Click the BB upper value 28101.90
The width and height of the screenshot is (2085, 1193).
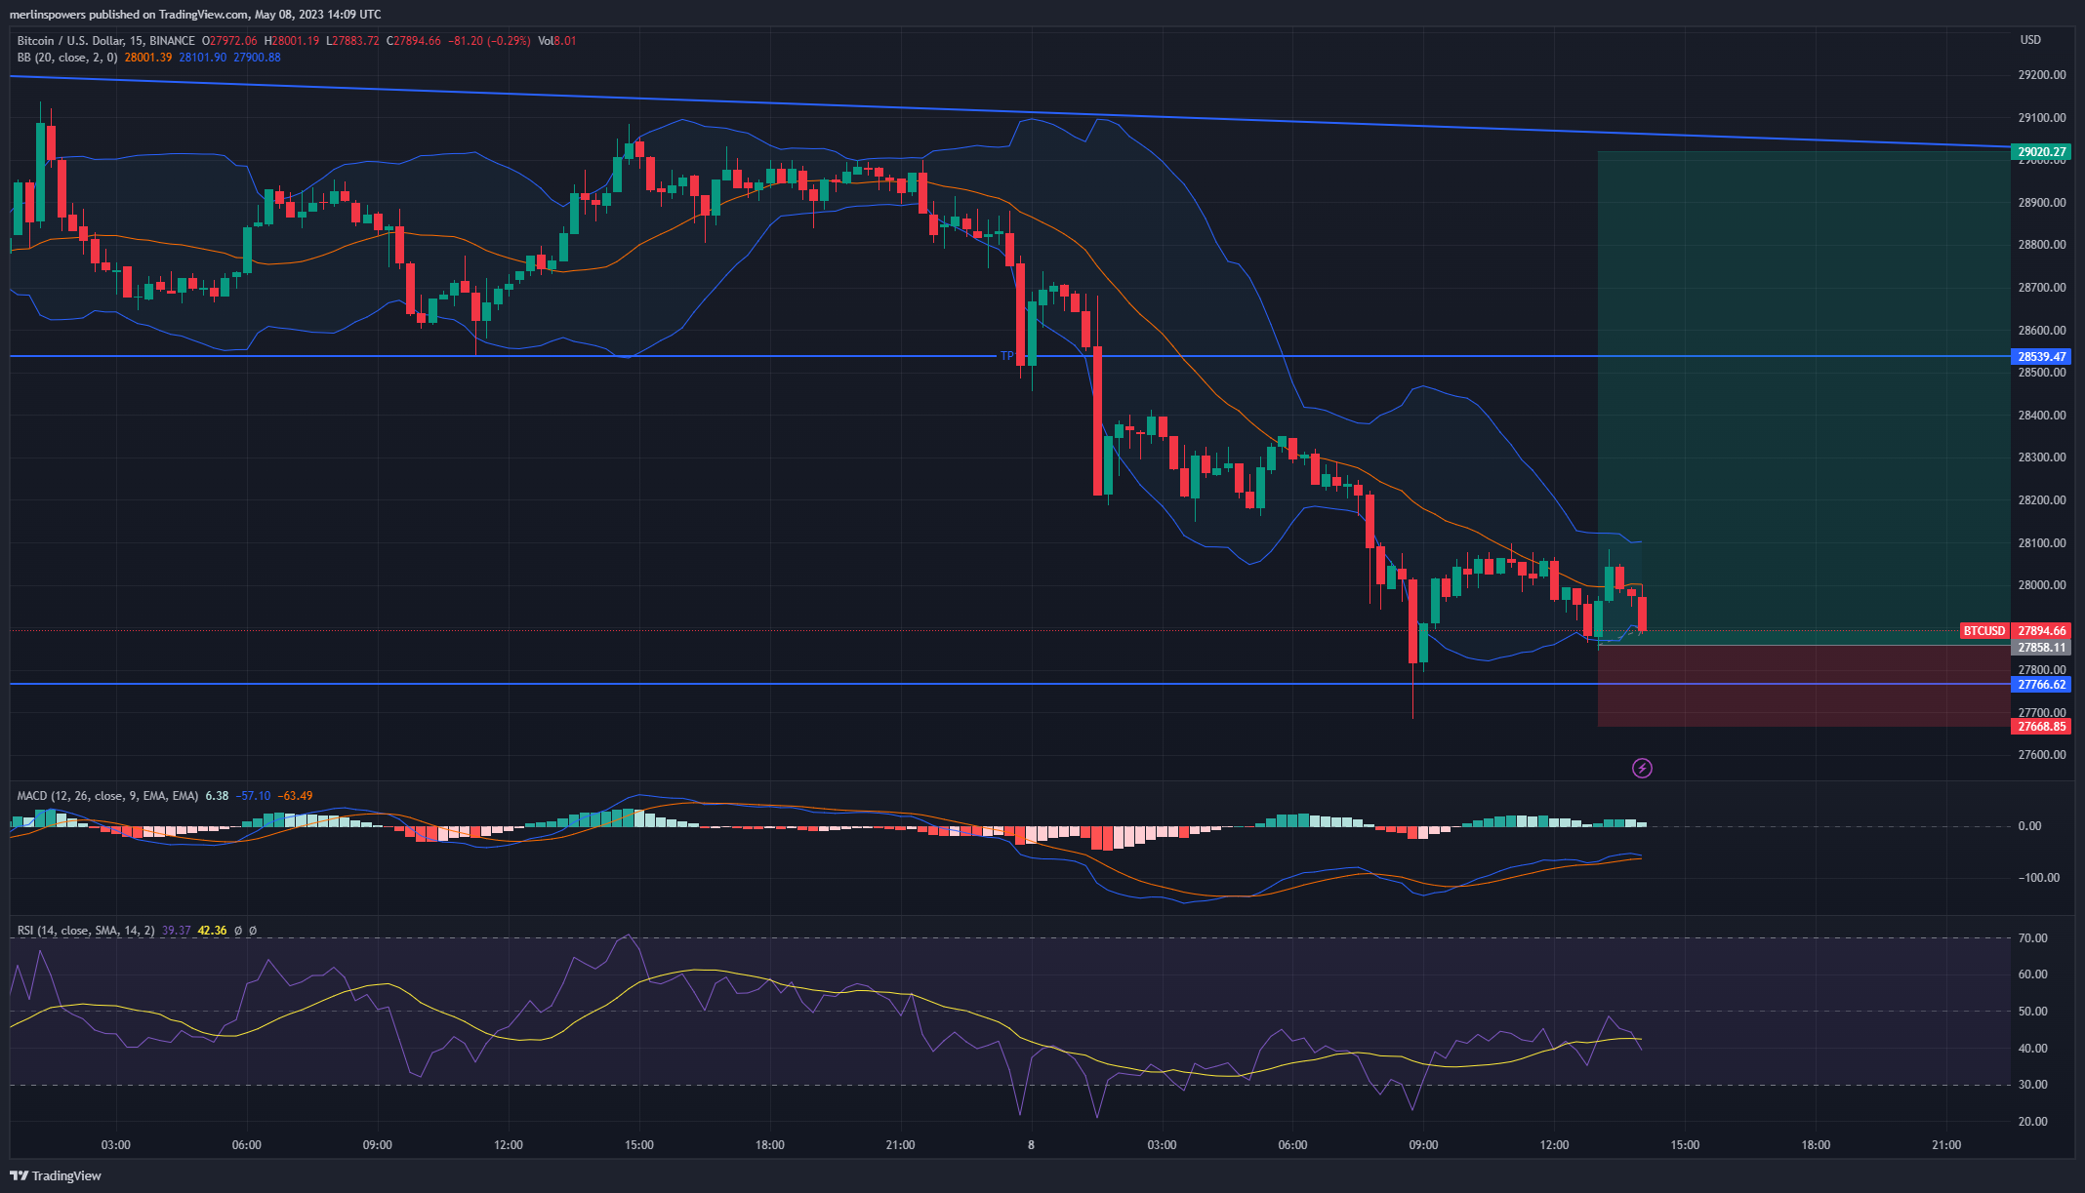203,58
